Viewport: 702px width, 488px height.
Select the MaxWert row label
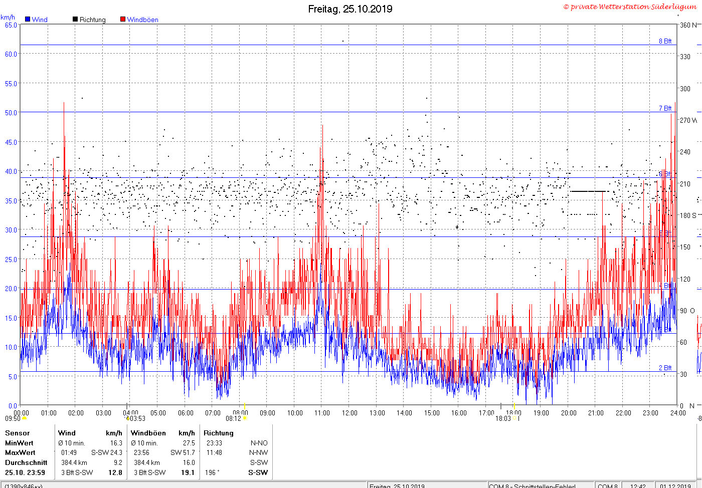pos(20,452)
